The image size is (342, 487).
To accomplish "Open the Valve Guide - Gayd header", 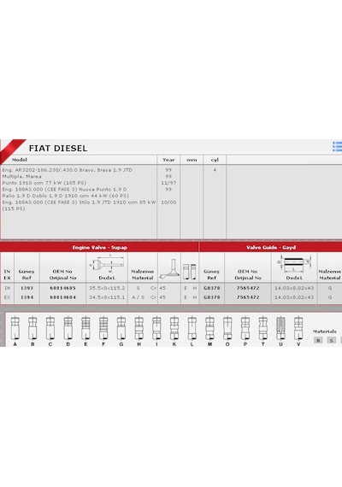I will pyautogui.click(x=271, y=247).
